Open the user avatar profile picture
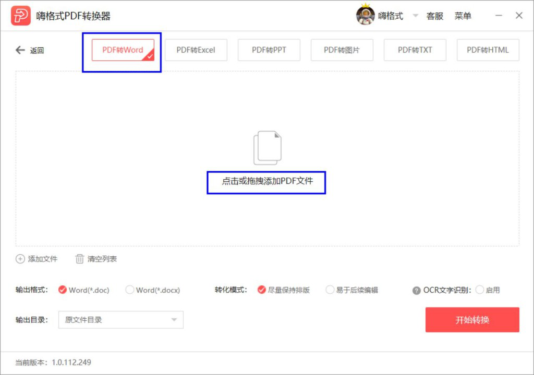The height and width of the screenshot is (375, 534). click(366, 15)
